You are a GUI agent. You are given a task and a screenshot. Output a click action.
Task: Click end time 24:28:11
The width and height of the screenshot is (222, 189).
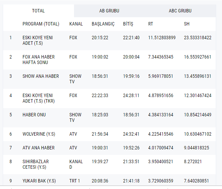coord(131,96)
